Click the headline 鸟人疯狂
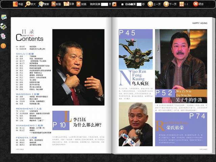Image resolution: width=216 pixels, height=162 pixels. [x=140, y=83]
